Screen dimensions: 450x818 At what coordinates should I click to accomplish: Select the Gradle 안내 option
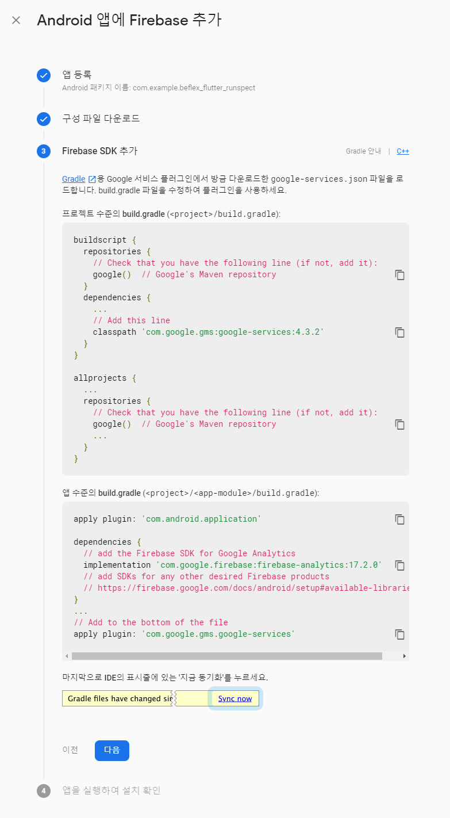click(x=363, y=151)
